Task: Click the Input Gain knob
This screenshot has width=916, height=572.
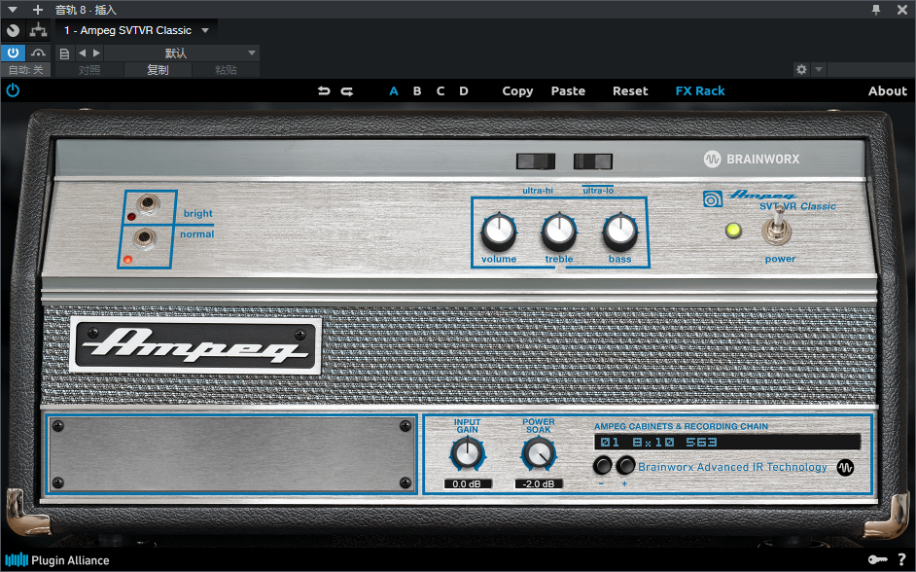Action: 468,454
